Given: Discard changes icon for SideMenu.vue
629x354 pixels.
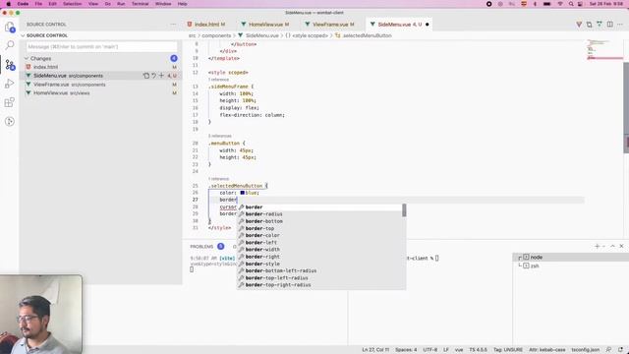Looking at the screenshot, I should point(153,76).
